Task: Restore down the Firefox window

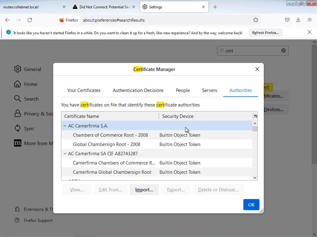Action: click(x=301, y=3)
